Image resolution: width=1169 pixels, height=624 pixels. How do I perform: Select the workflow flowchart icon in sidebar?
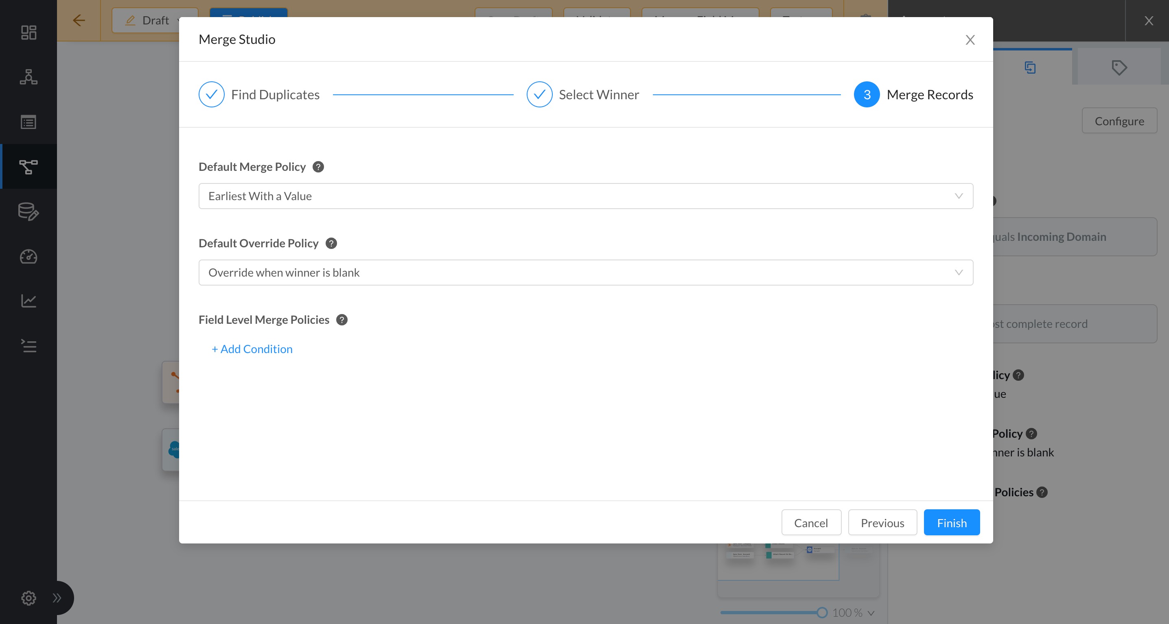click(x=28, y=166)
